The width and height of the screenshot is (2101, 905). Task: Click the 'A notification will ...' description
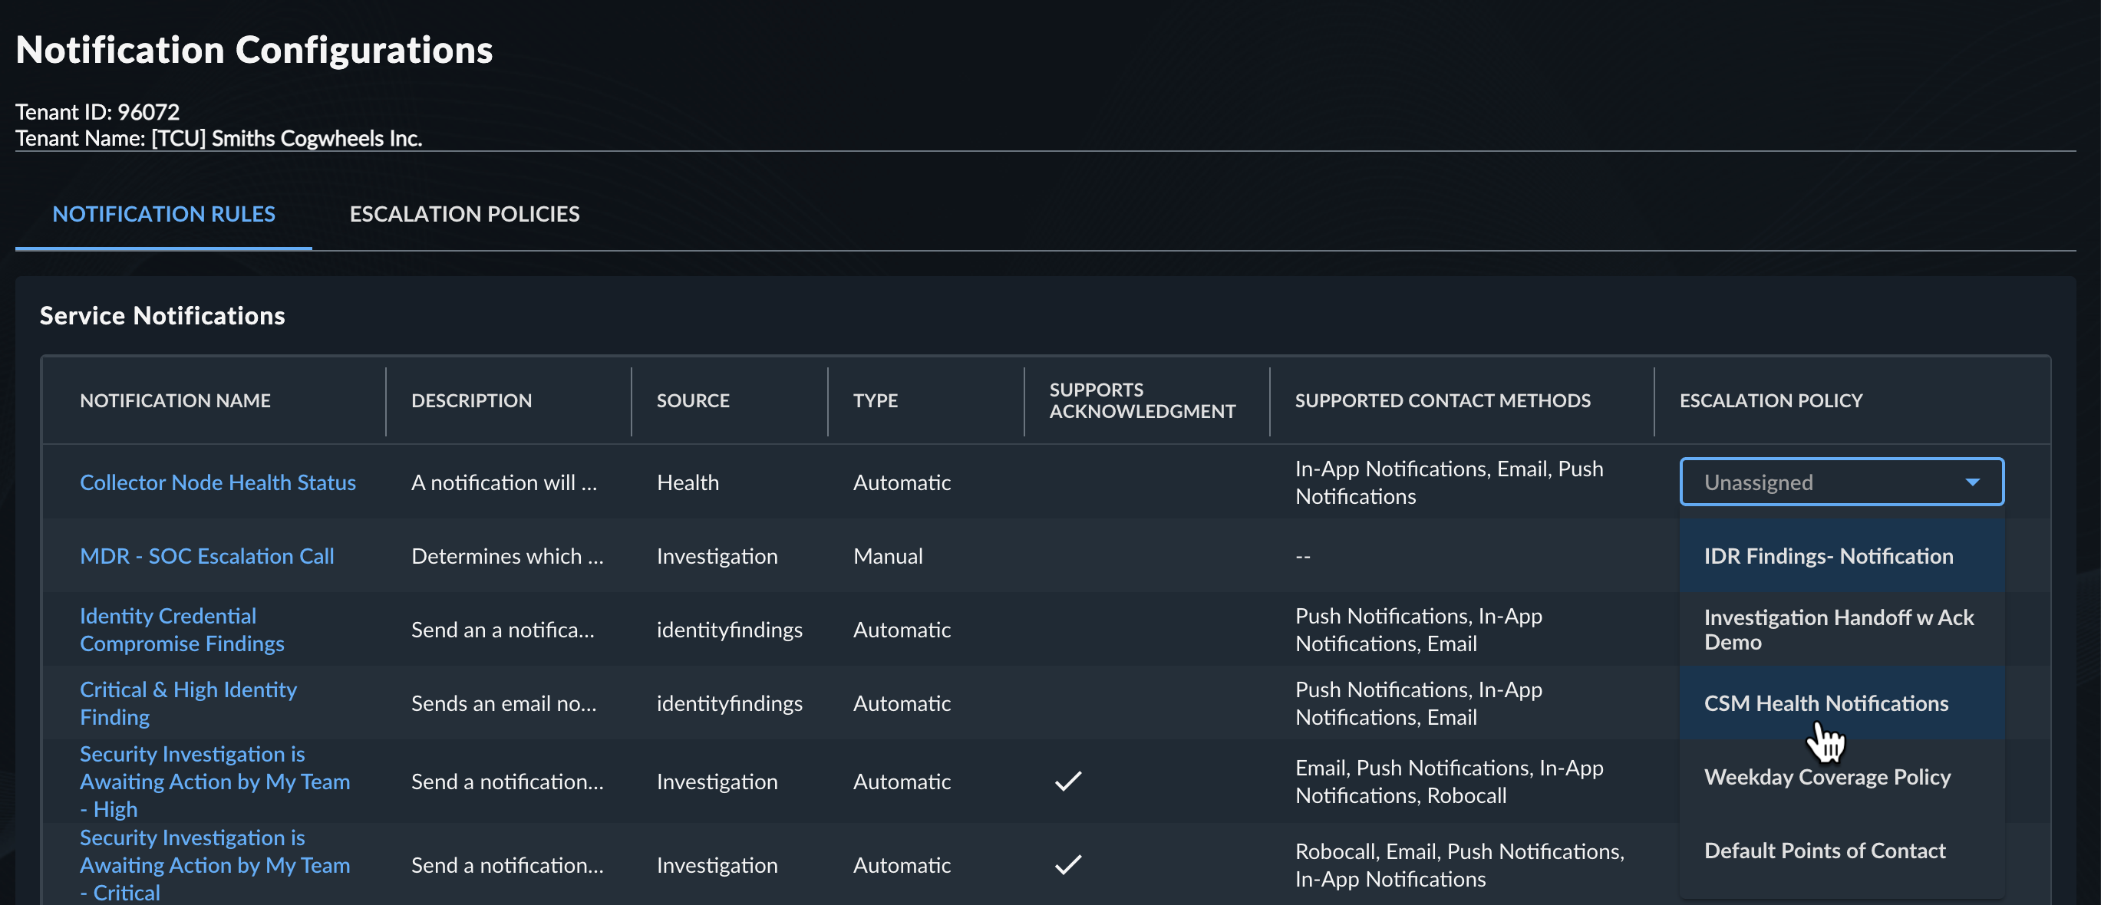(504, 482)
